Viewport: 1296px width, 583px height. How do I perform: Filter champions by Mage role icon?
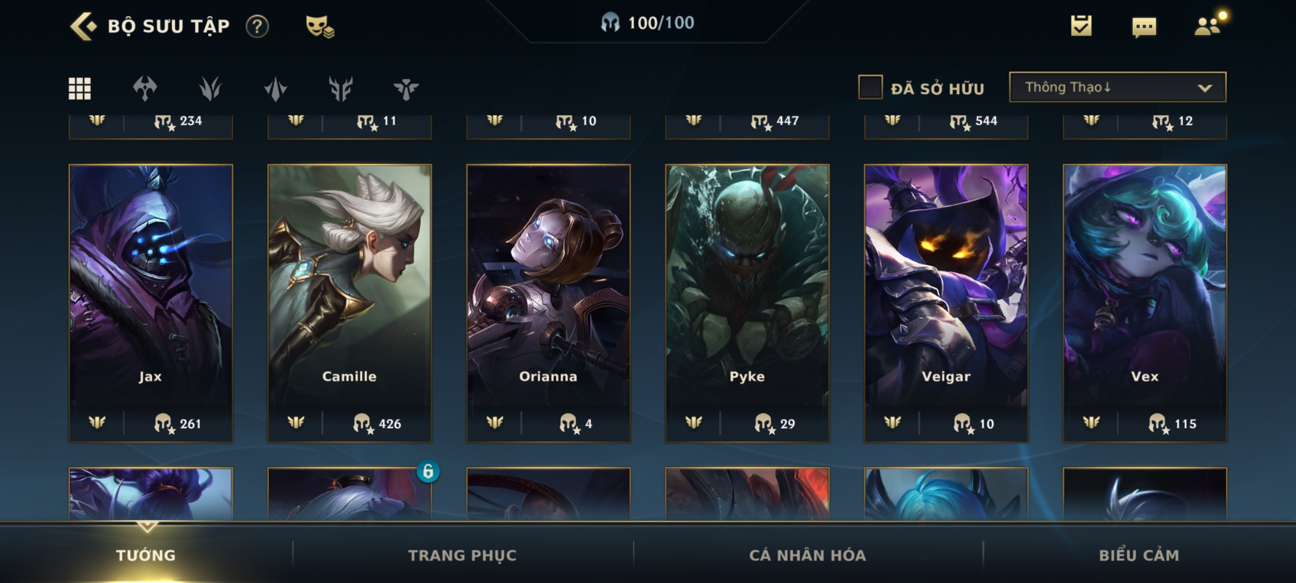[210, 89]
